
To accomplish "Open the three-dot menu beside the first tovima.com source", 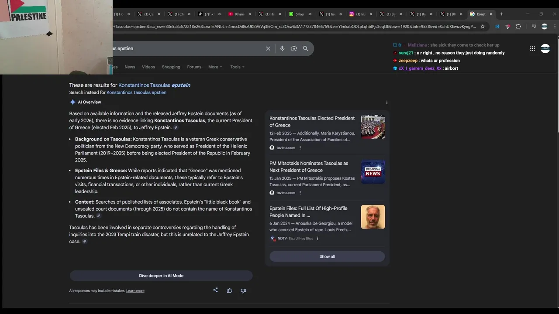I will click(300, 148).
